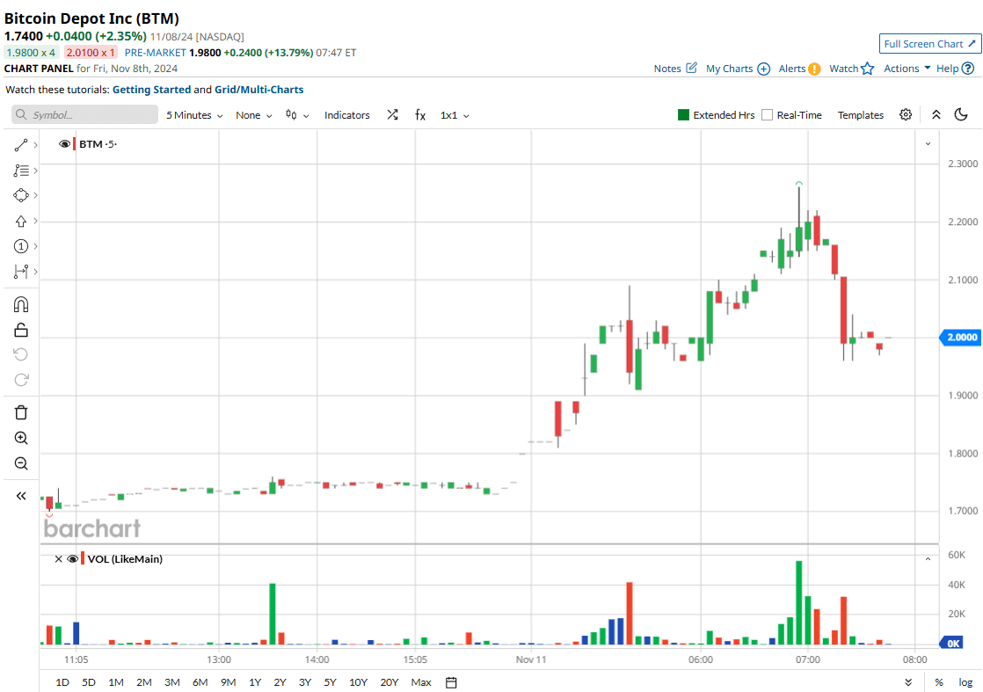This screenshot has height=692, width=983.
Task: Open the Help menu
Action: point(955,69)
